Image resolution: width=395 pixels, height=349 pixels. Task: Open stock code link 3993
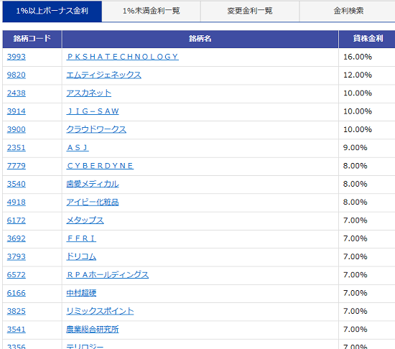pyautogui.click(x=17, y=57)
